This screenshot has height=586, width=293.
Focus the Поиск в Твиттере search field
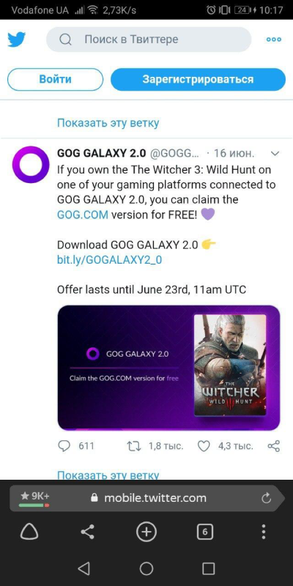pyautogui.click(x=149, y=40)
